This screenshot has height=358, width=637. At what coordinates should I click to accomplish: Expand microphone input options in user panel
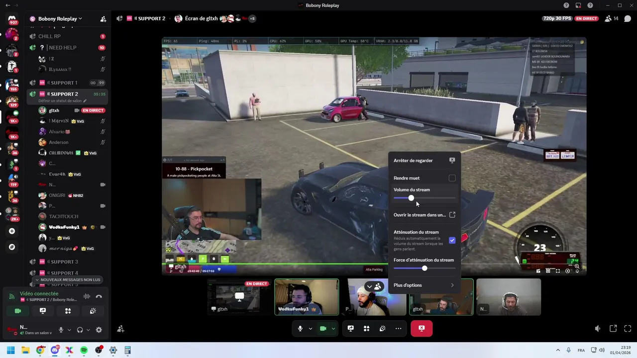(69, 330)
